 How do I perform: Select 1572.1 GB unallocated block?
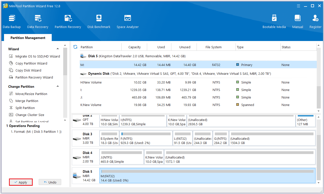[x=240, y=157]
